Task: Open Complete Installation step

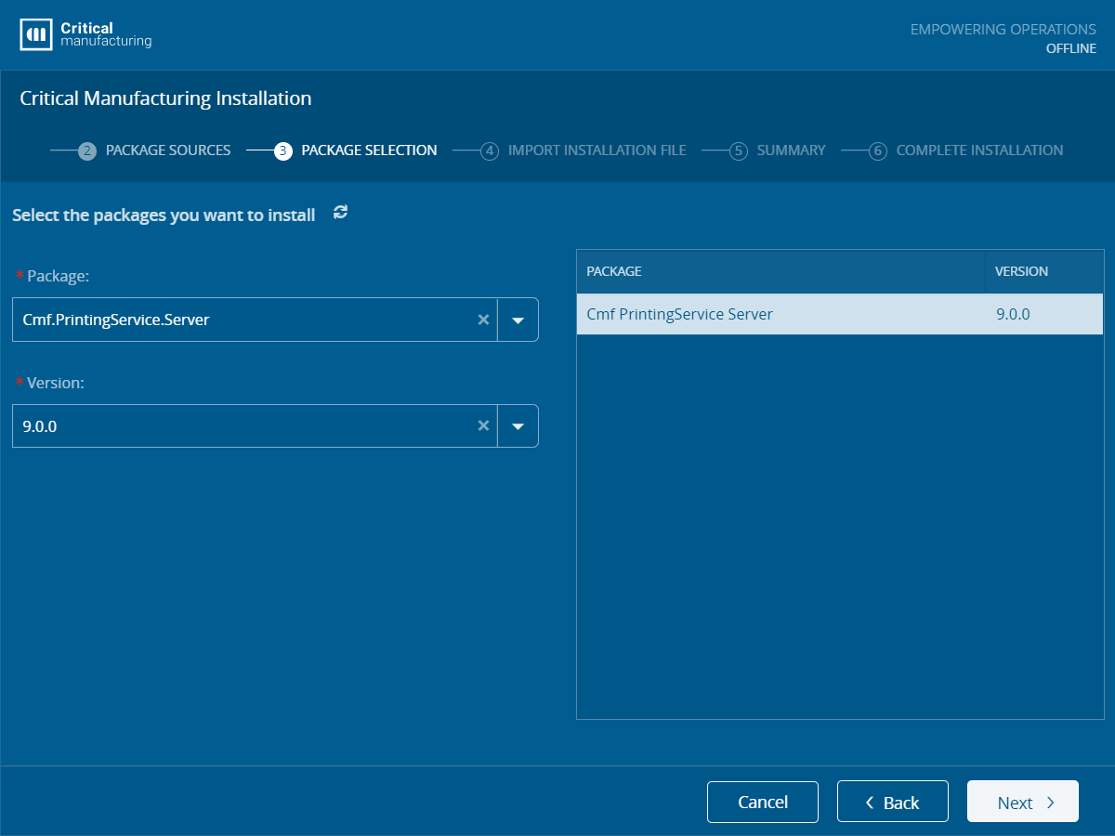Action: click(x=979, y=150)
